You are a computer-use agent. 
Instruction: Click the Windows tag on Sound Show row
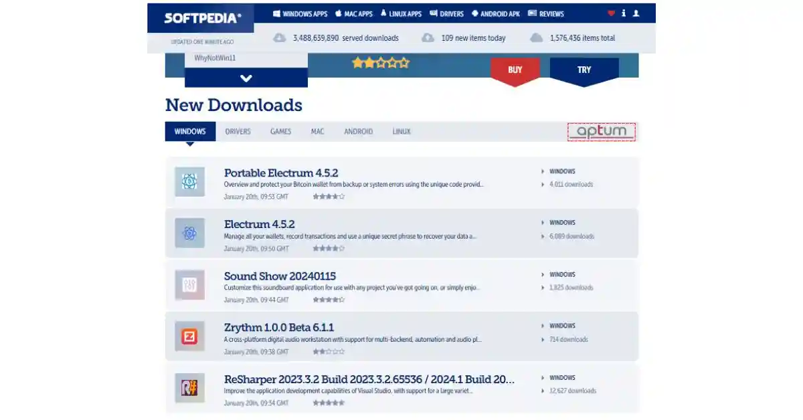coord(562,275)
